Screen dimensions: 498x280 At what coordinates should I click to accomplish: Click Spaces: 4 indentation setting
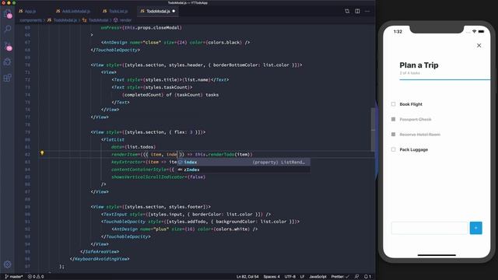coord(272,277)
